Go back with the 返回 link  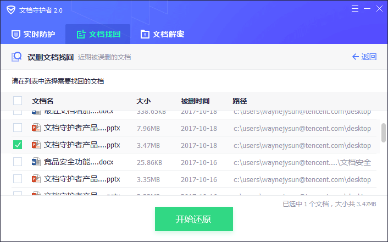[x=364, y=57]
